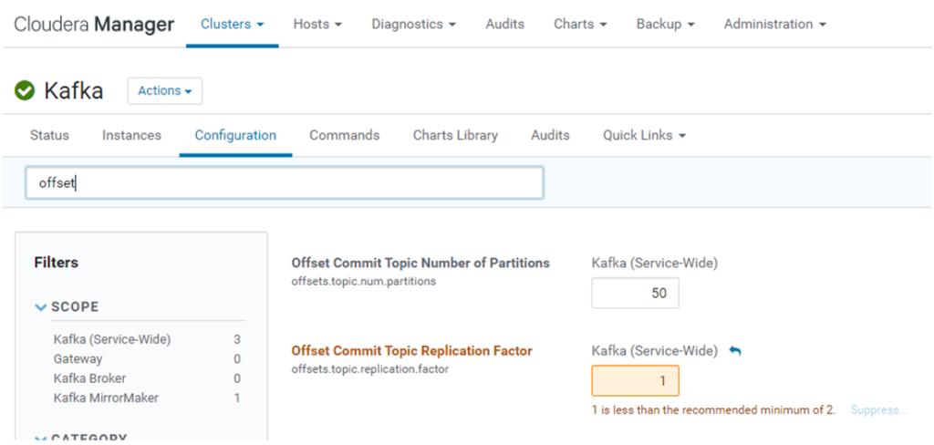The width and height of the screenshot is (934, 445).
Task: Click the Offset Commit Topic Replication Factor label
Action: (411, 351)
